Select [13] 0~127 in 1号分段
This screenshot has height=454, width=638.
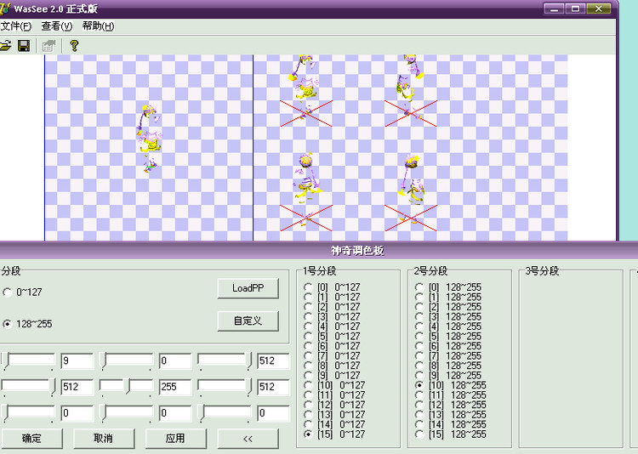click(x=334, y=414)
